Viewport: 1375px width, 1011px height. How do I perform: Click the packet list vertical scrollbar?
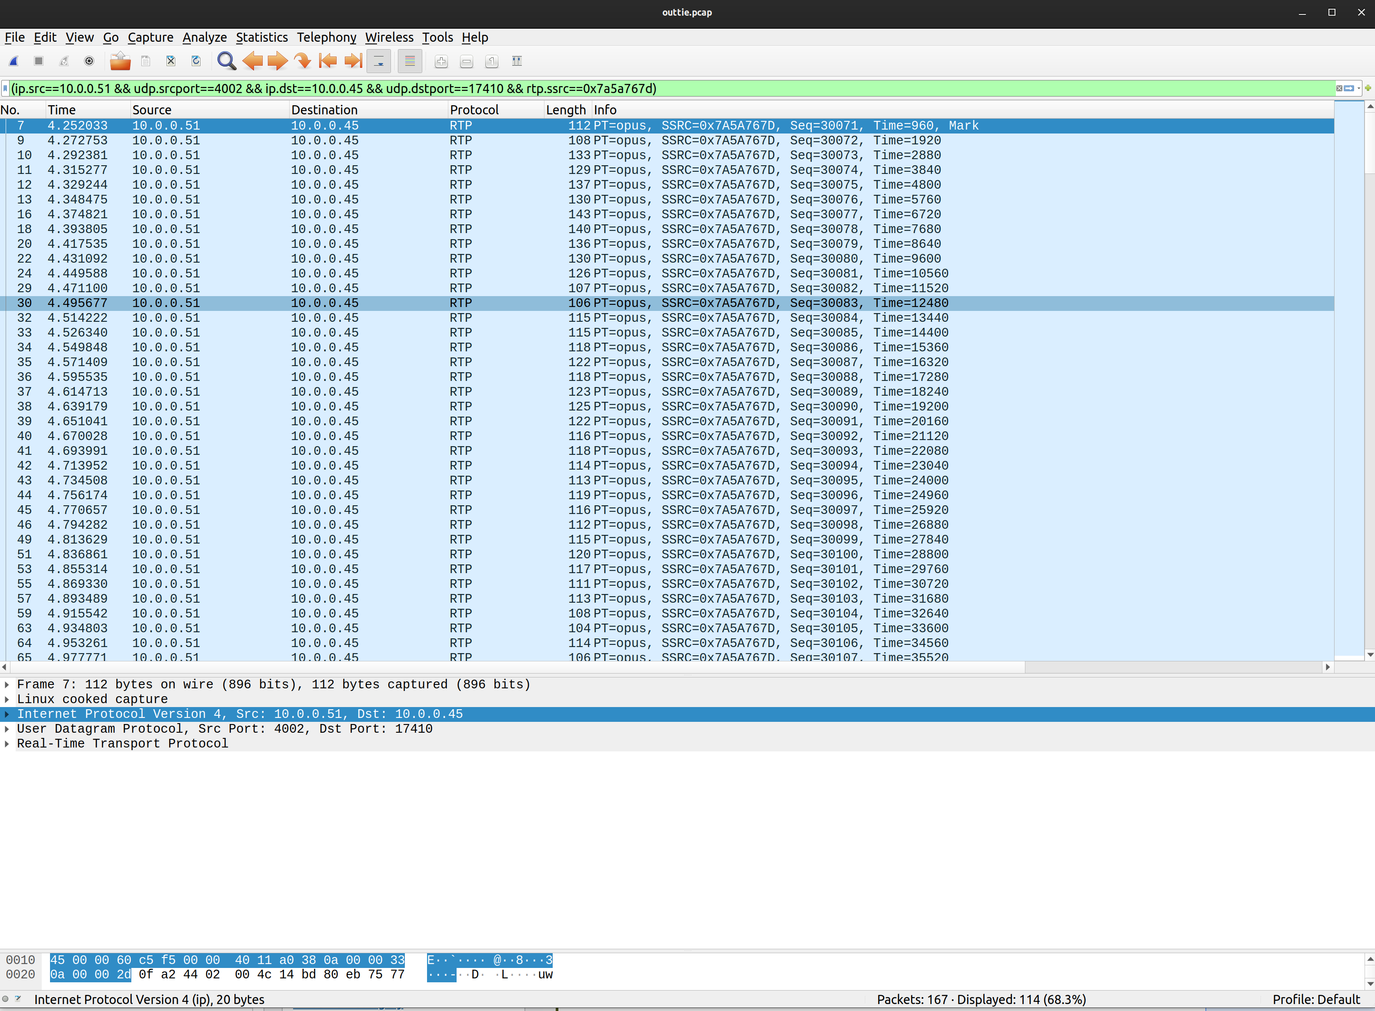pos(1369,380)
